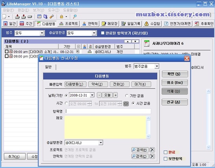Click the project icon in the 09:00 am row
215x168 pixels.
click(89, 52)
